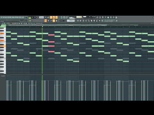Viewport: 154px width, 115px height.
Task: Toggle the metronome icon
Action: coord(46,17)
